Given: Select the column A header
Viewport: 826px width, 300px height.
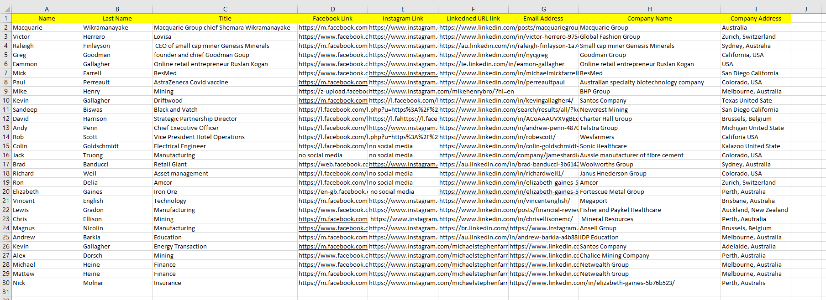Looking at the screenshot, I should coord(47,9).
